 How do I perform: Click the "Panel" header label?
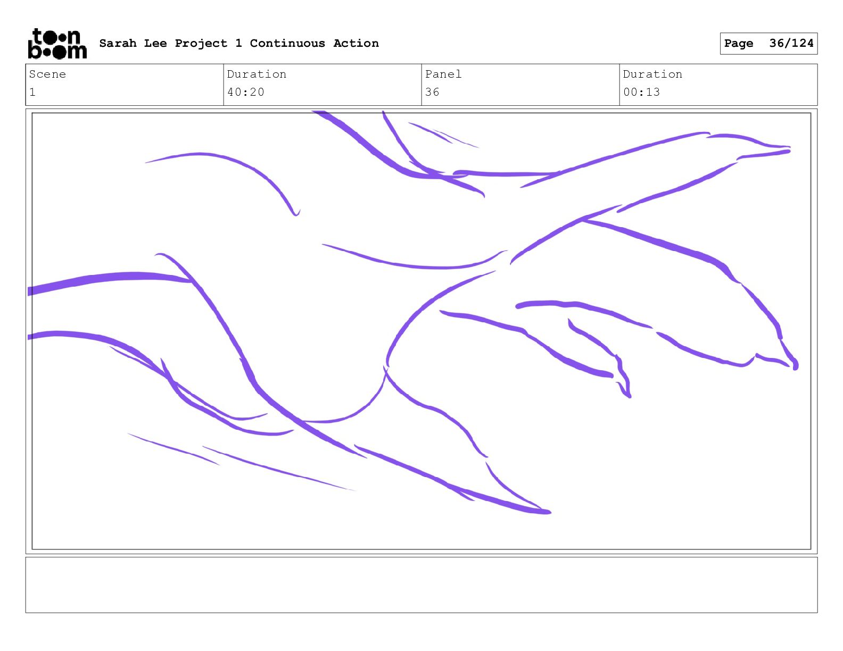point(443,74)
